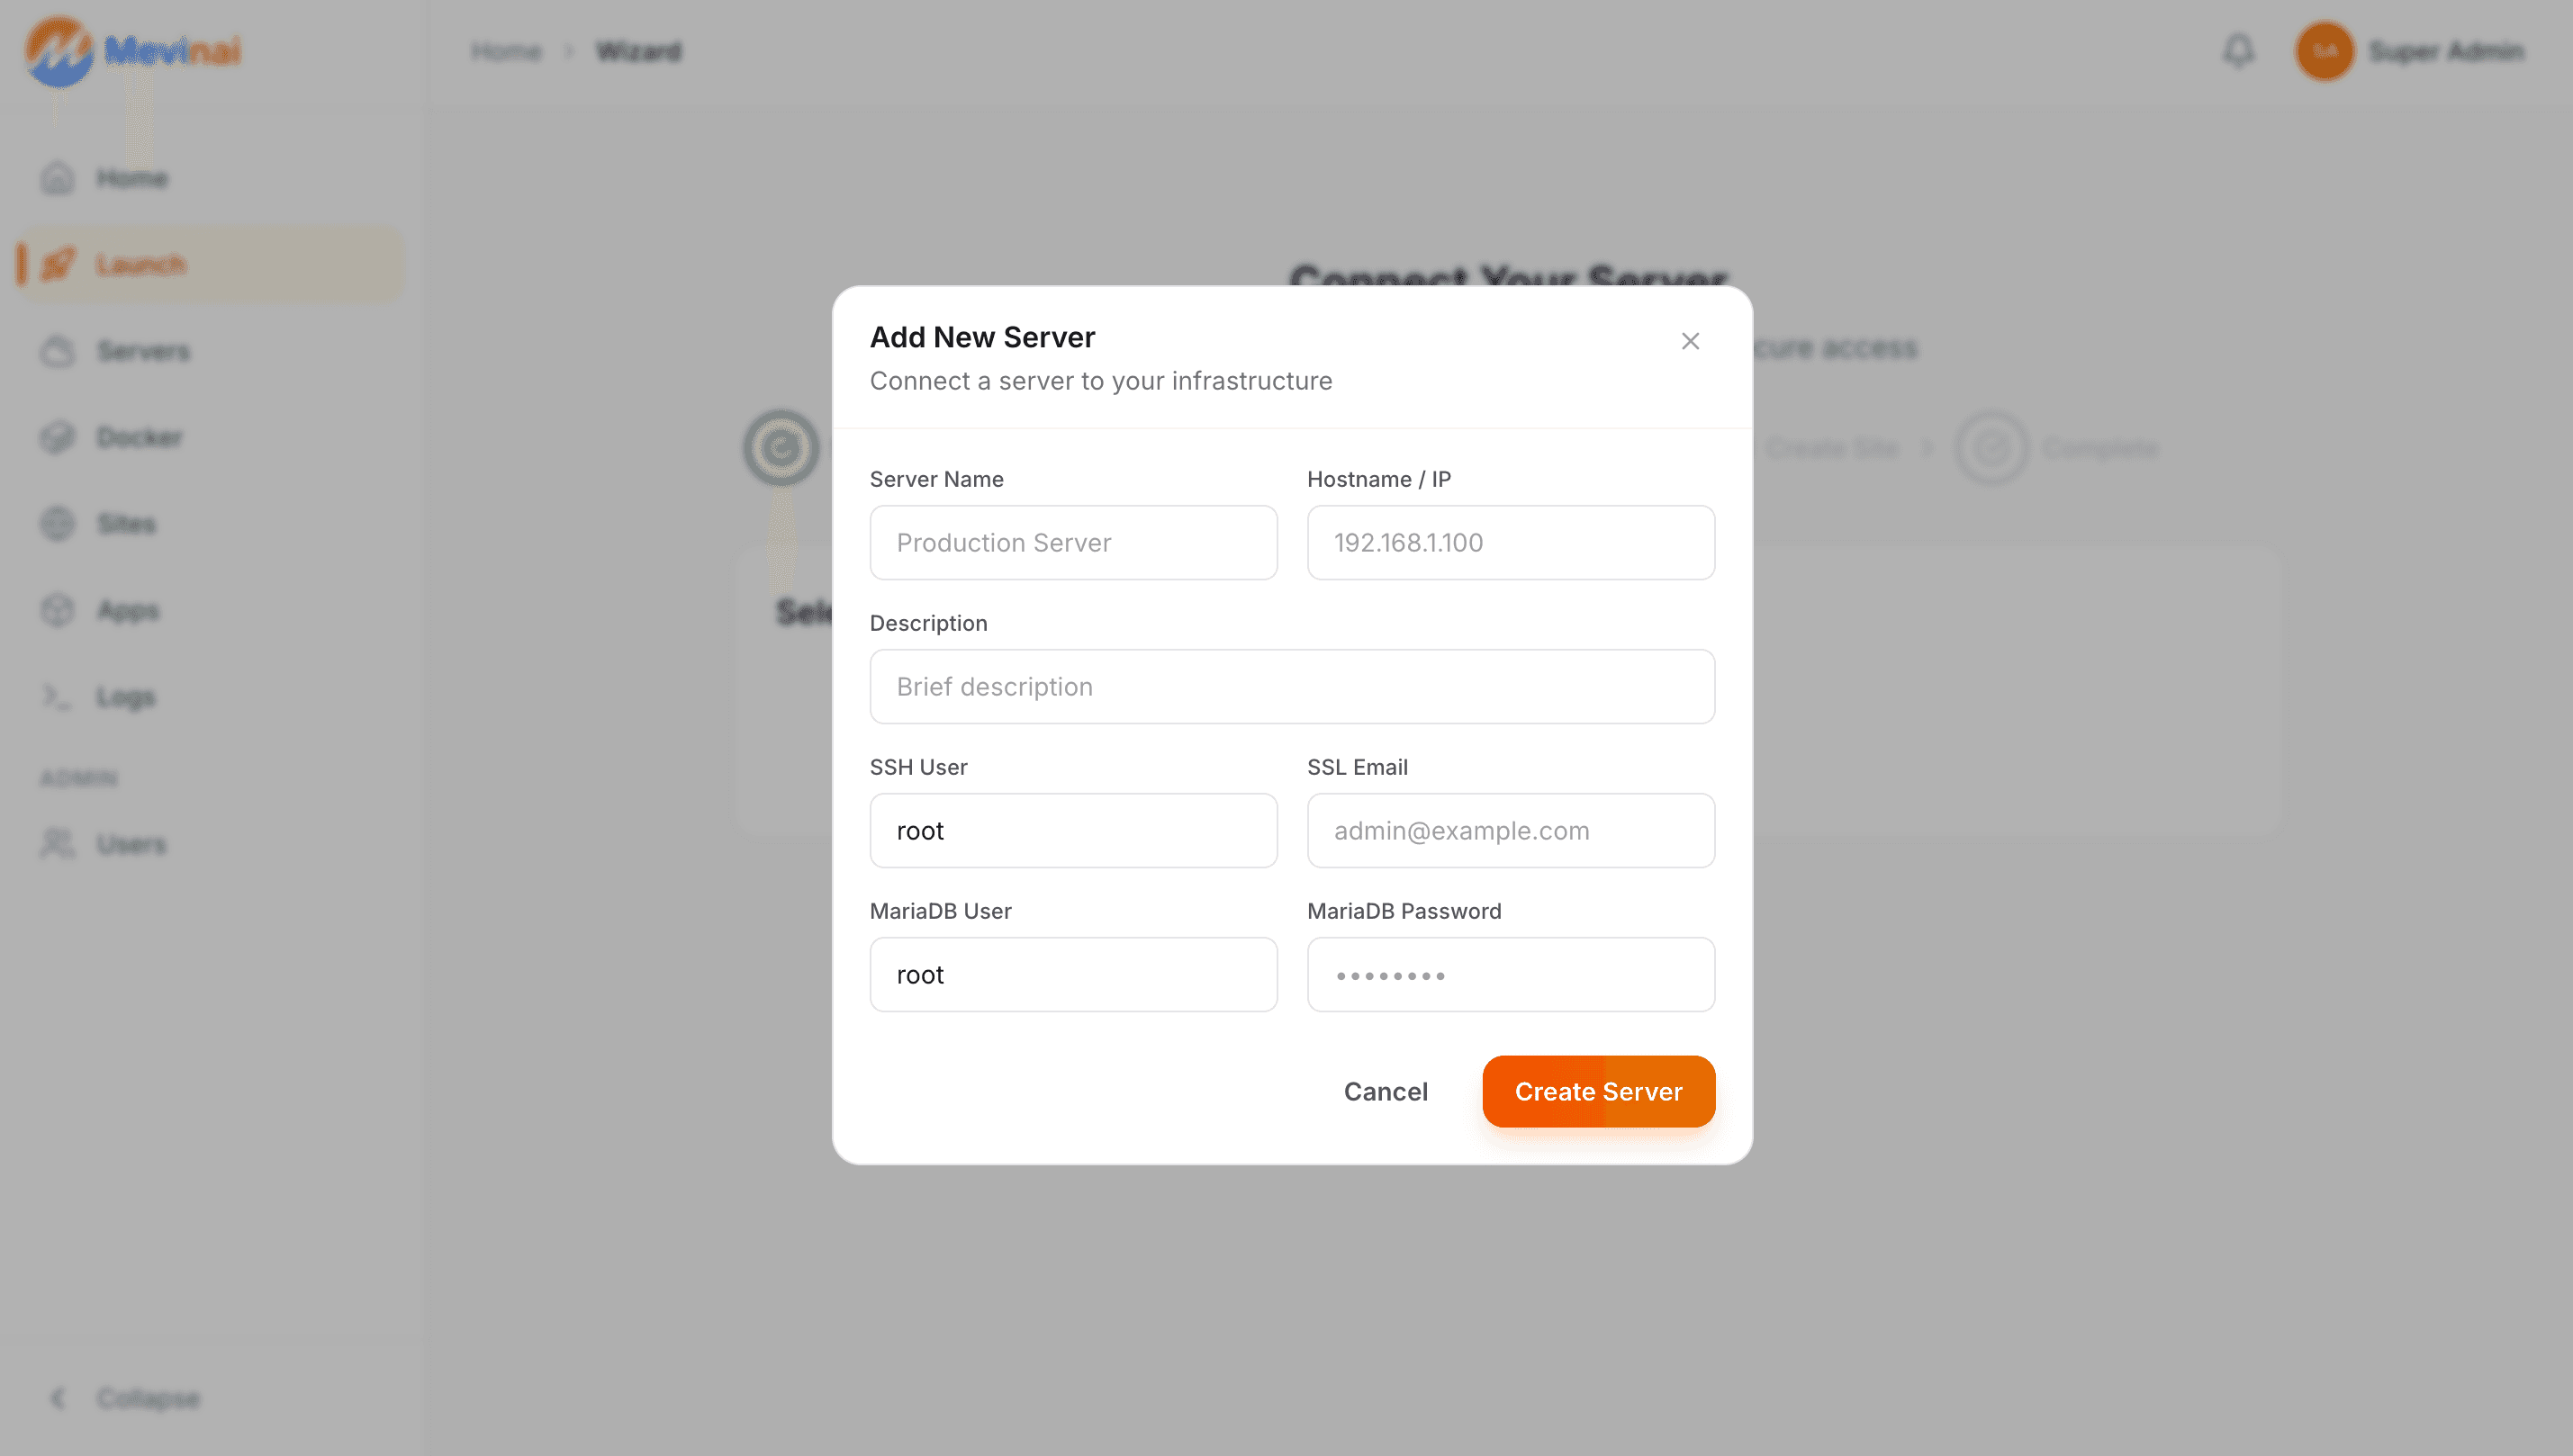This screenshot has height=1456, width=2573.
Task: Open notifications bell icon
Action: pos(2238,51)
